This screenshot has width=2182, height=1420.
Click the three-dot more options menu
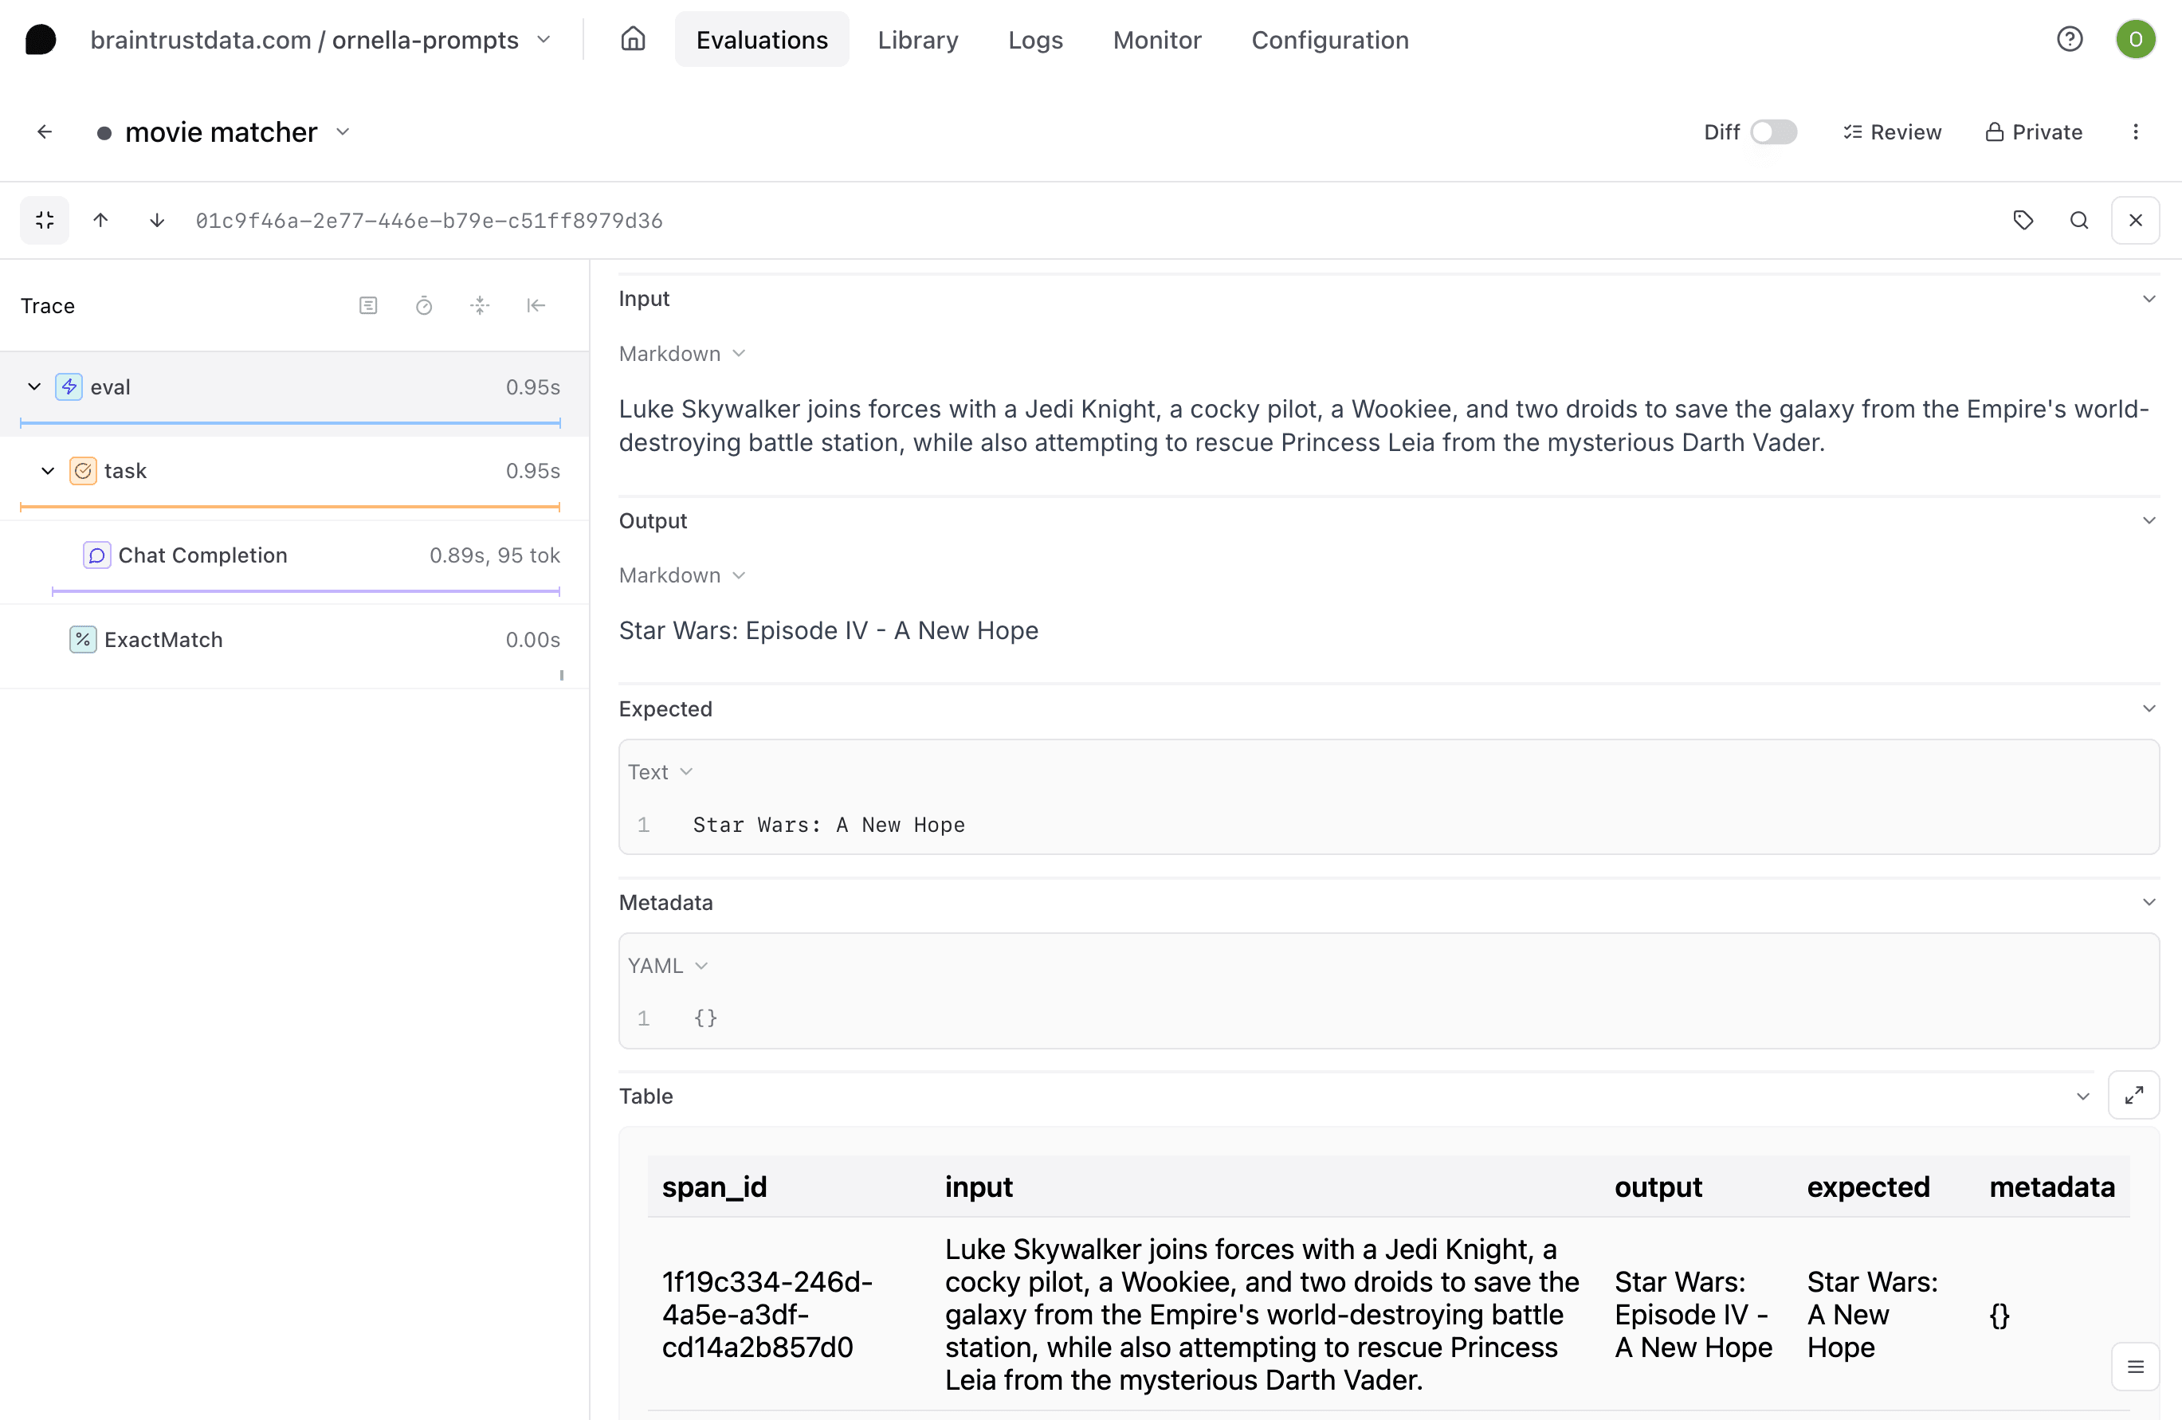pos(2136,132)
